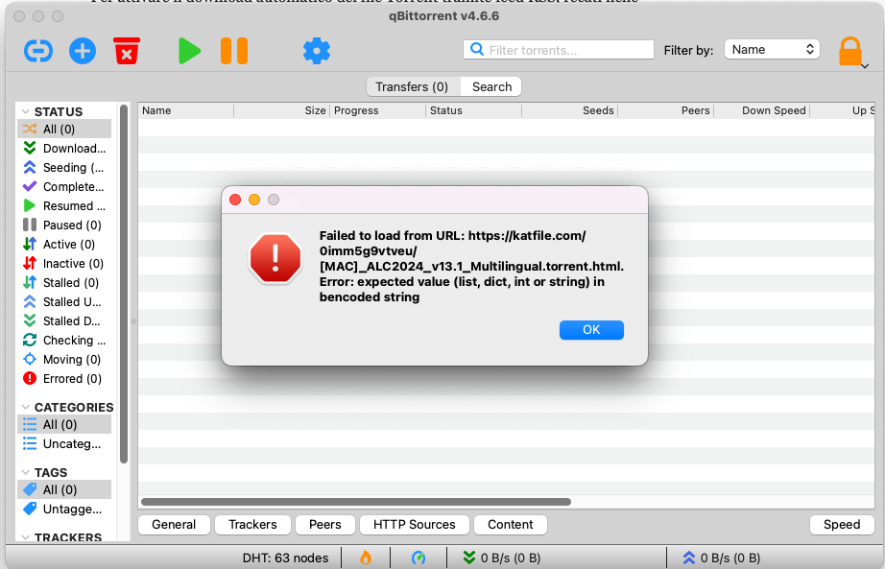This screenshot has width=885, height=569.
Task: Select the Resumed status filter
Action: [x=64, y=206]
